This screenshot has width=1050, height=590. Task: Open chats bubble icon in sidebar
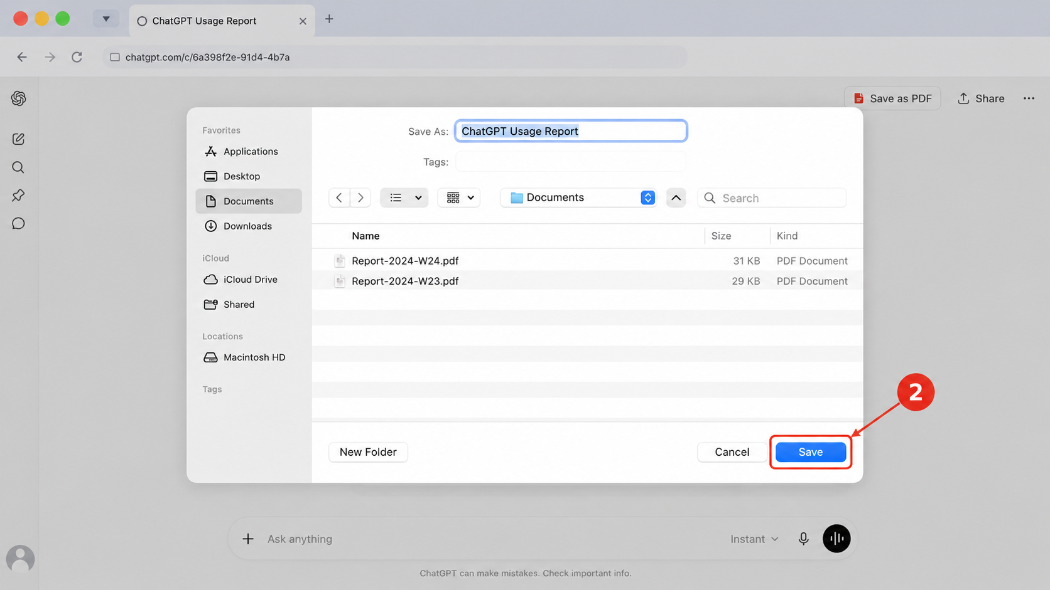18,224
